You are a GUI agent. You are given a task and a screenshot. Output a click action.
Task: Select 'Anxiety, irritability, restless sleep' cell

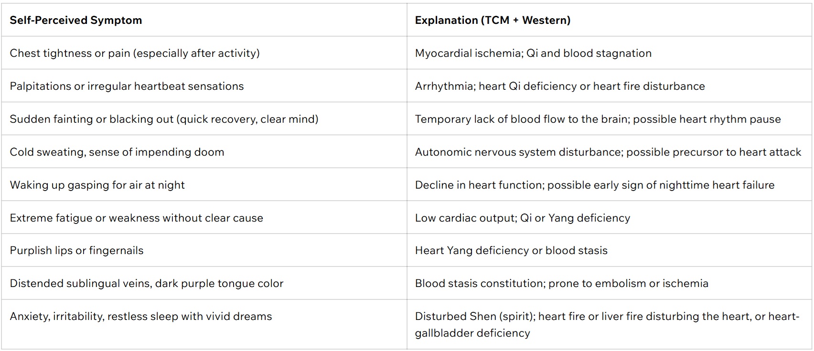141,316
